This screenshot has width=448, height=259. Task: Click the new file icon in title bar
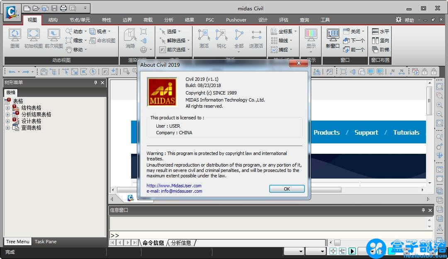point(27,8)
